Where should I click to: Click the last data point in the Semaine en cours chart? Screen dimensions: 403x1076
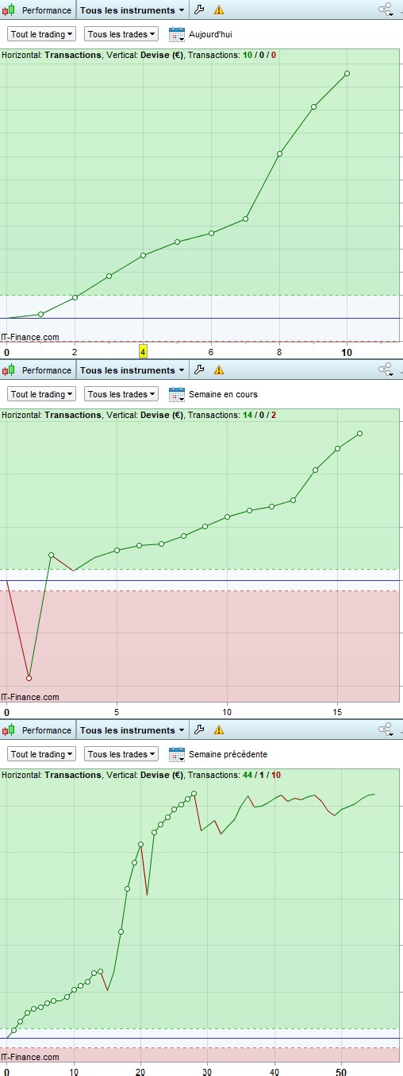(359, 434)
